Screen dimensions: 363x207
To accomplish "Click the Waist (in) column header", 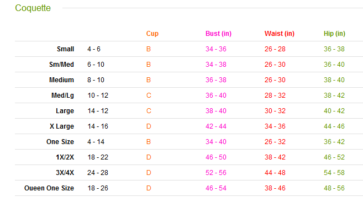I will tap(280, 34).
